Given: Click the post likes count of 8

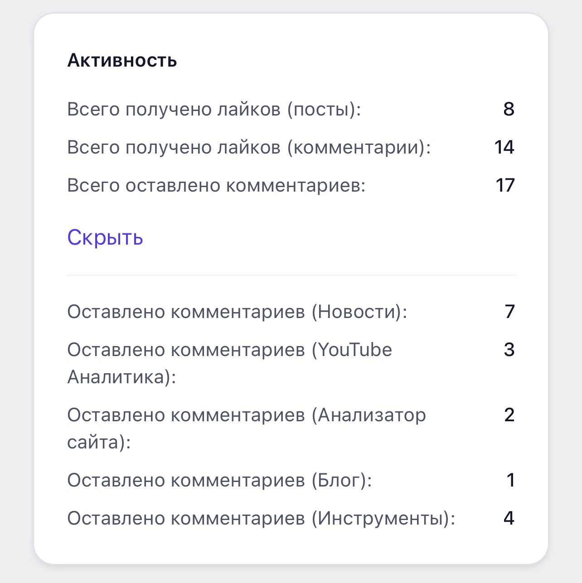Looking at the screenshot, I should [x=509, y=109].
